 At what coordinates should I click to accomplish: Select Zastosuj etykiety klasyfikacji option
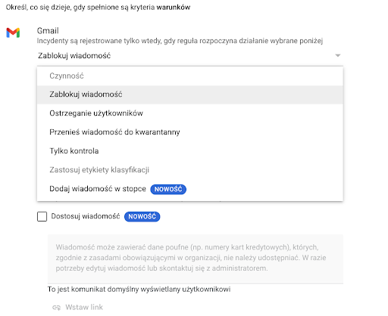click(x=190, y=170)
